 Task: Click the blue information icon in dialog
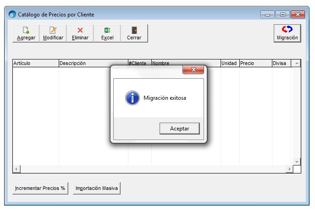[133, 98]
